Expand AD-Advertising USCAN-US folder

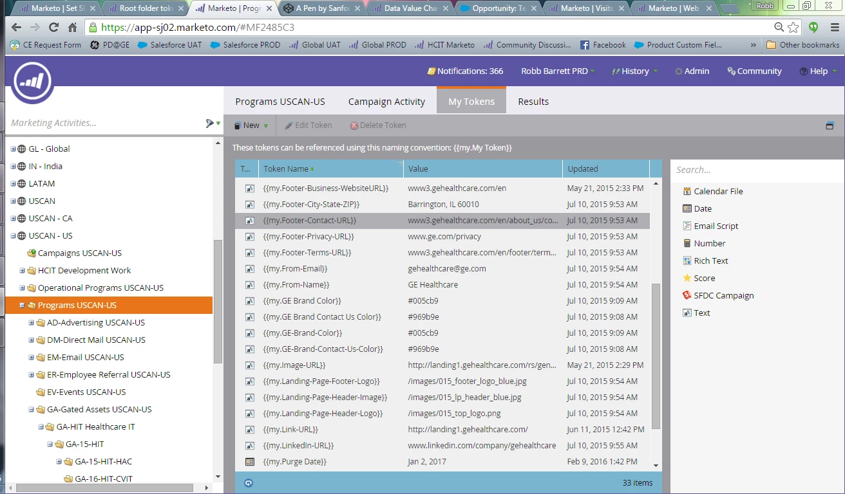(x=31, y=322)
